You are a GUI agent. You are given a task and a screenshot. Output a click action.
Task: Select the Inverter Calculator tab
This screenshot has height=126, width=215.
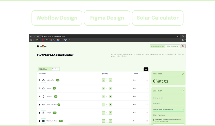[158, 46]
